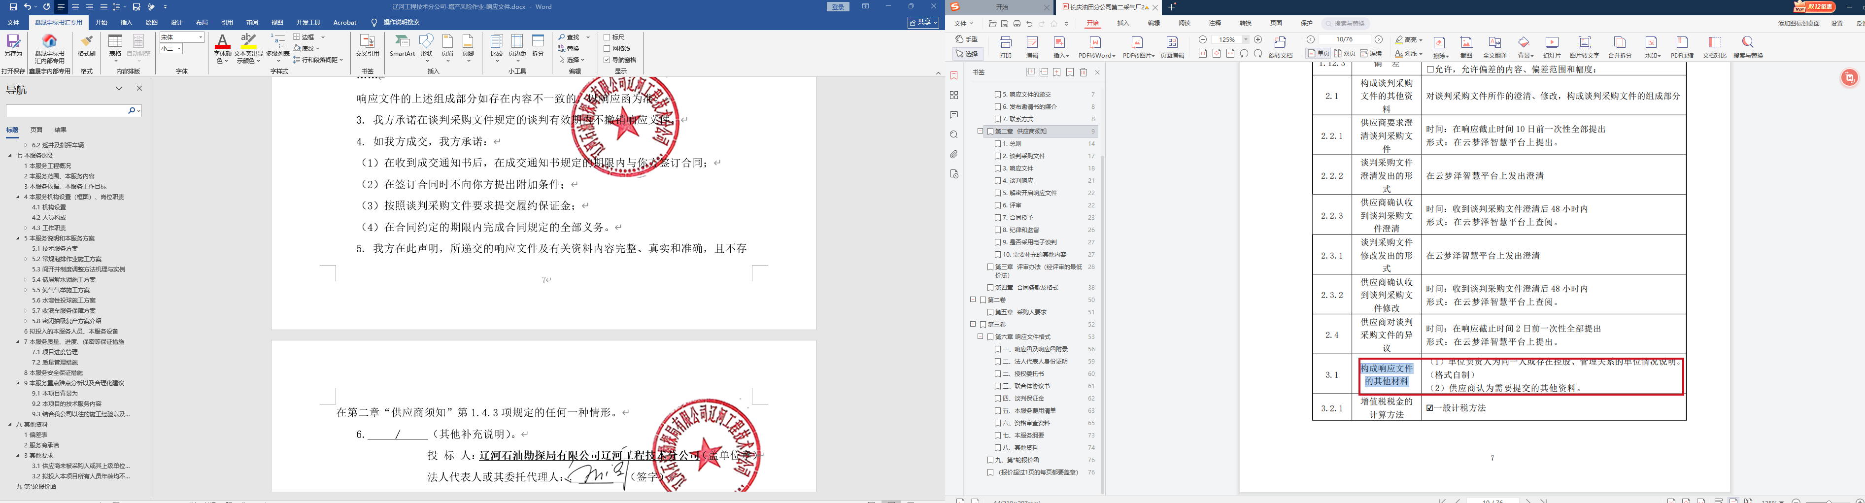Collapse 第二章 供应商须知 bookmark node
This screenshot has width=1865, height=503.
(980, 131)
